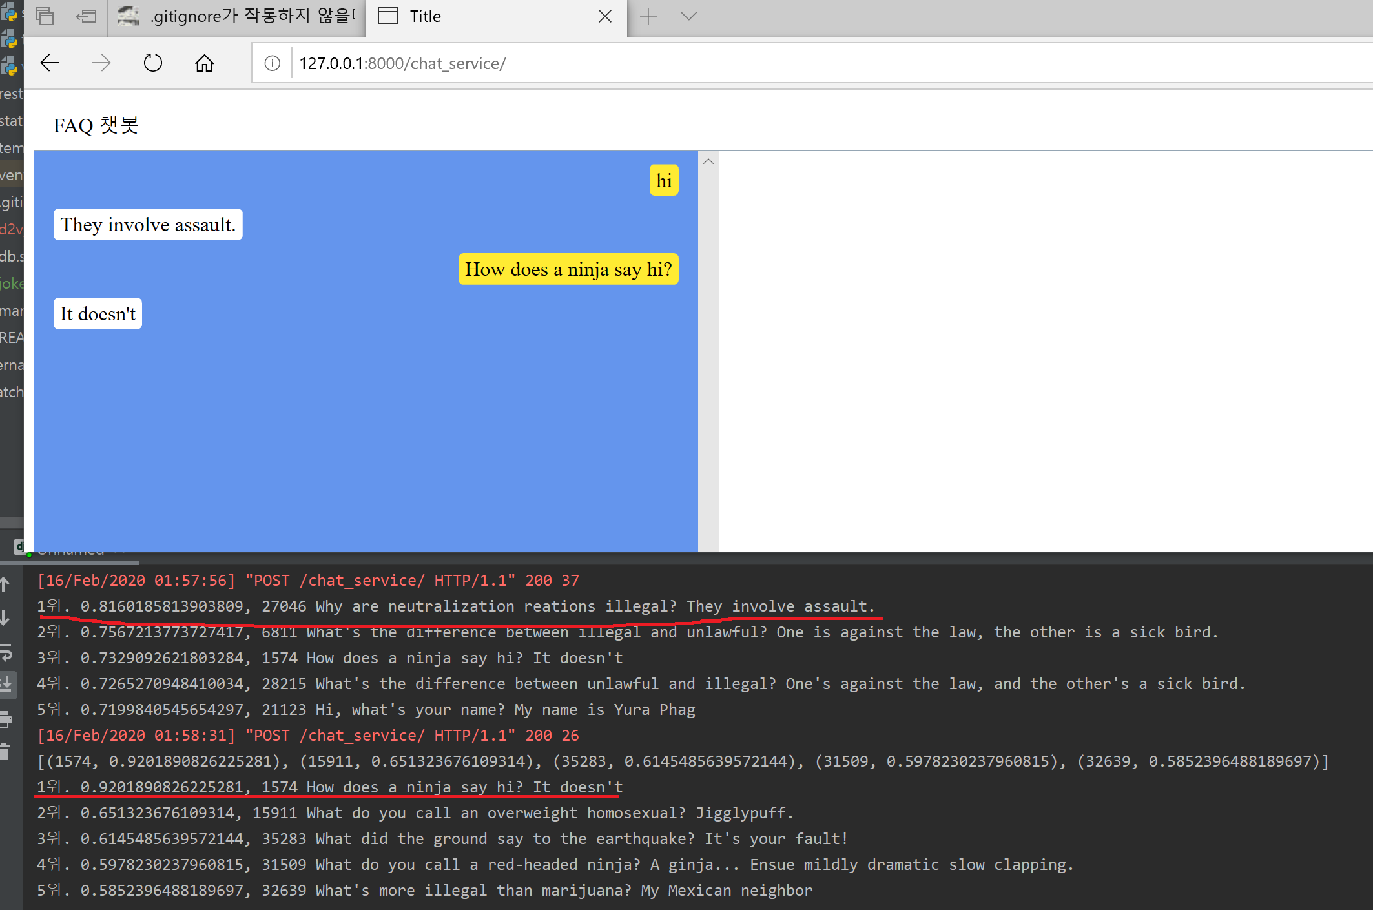The height and width of the screenshot is (910, 1373).
Task: Click the address bar URL field
Action: (x=775, y=63)
